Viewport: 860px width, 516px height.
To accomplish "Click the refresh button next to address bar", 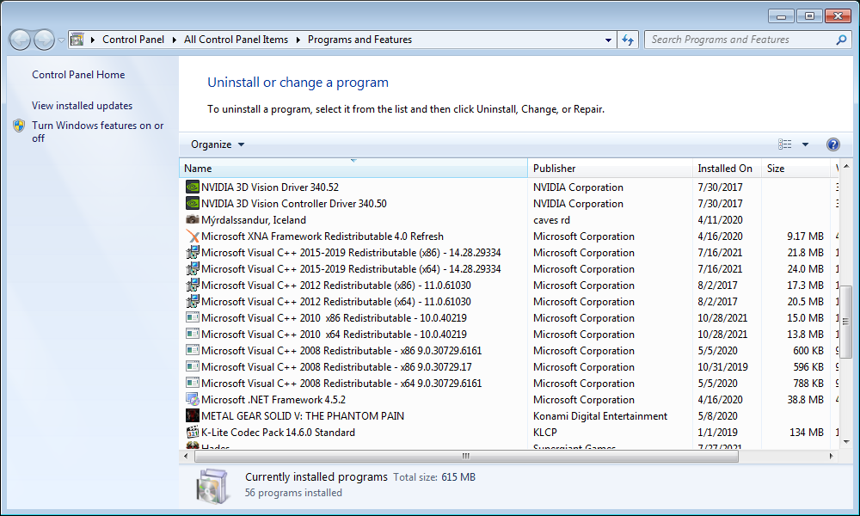I will [x=628, y=40].
